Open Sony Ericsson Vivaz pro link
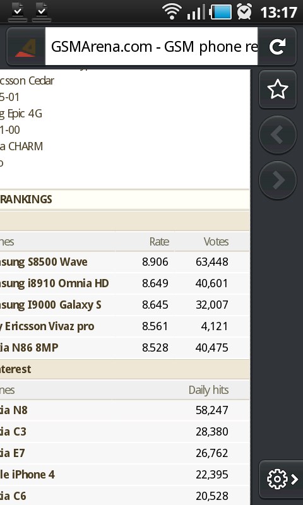 tap(47, 326)
